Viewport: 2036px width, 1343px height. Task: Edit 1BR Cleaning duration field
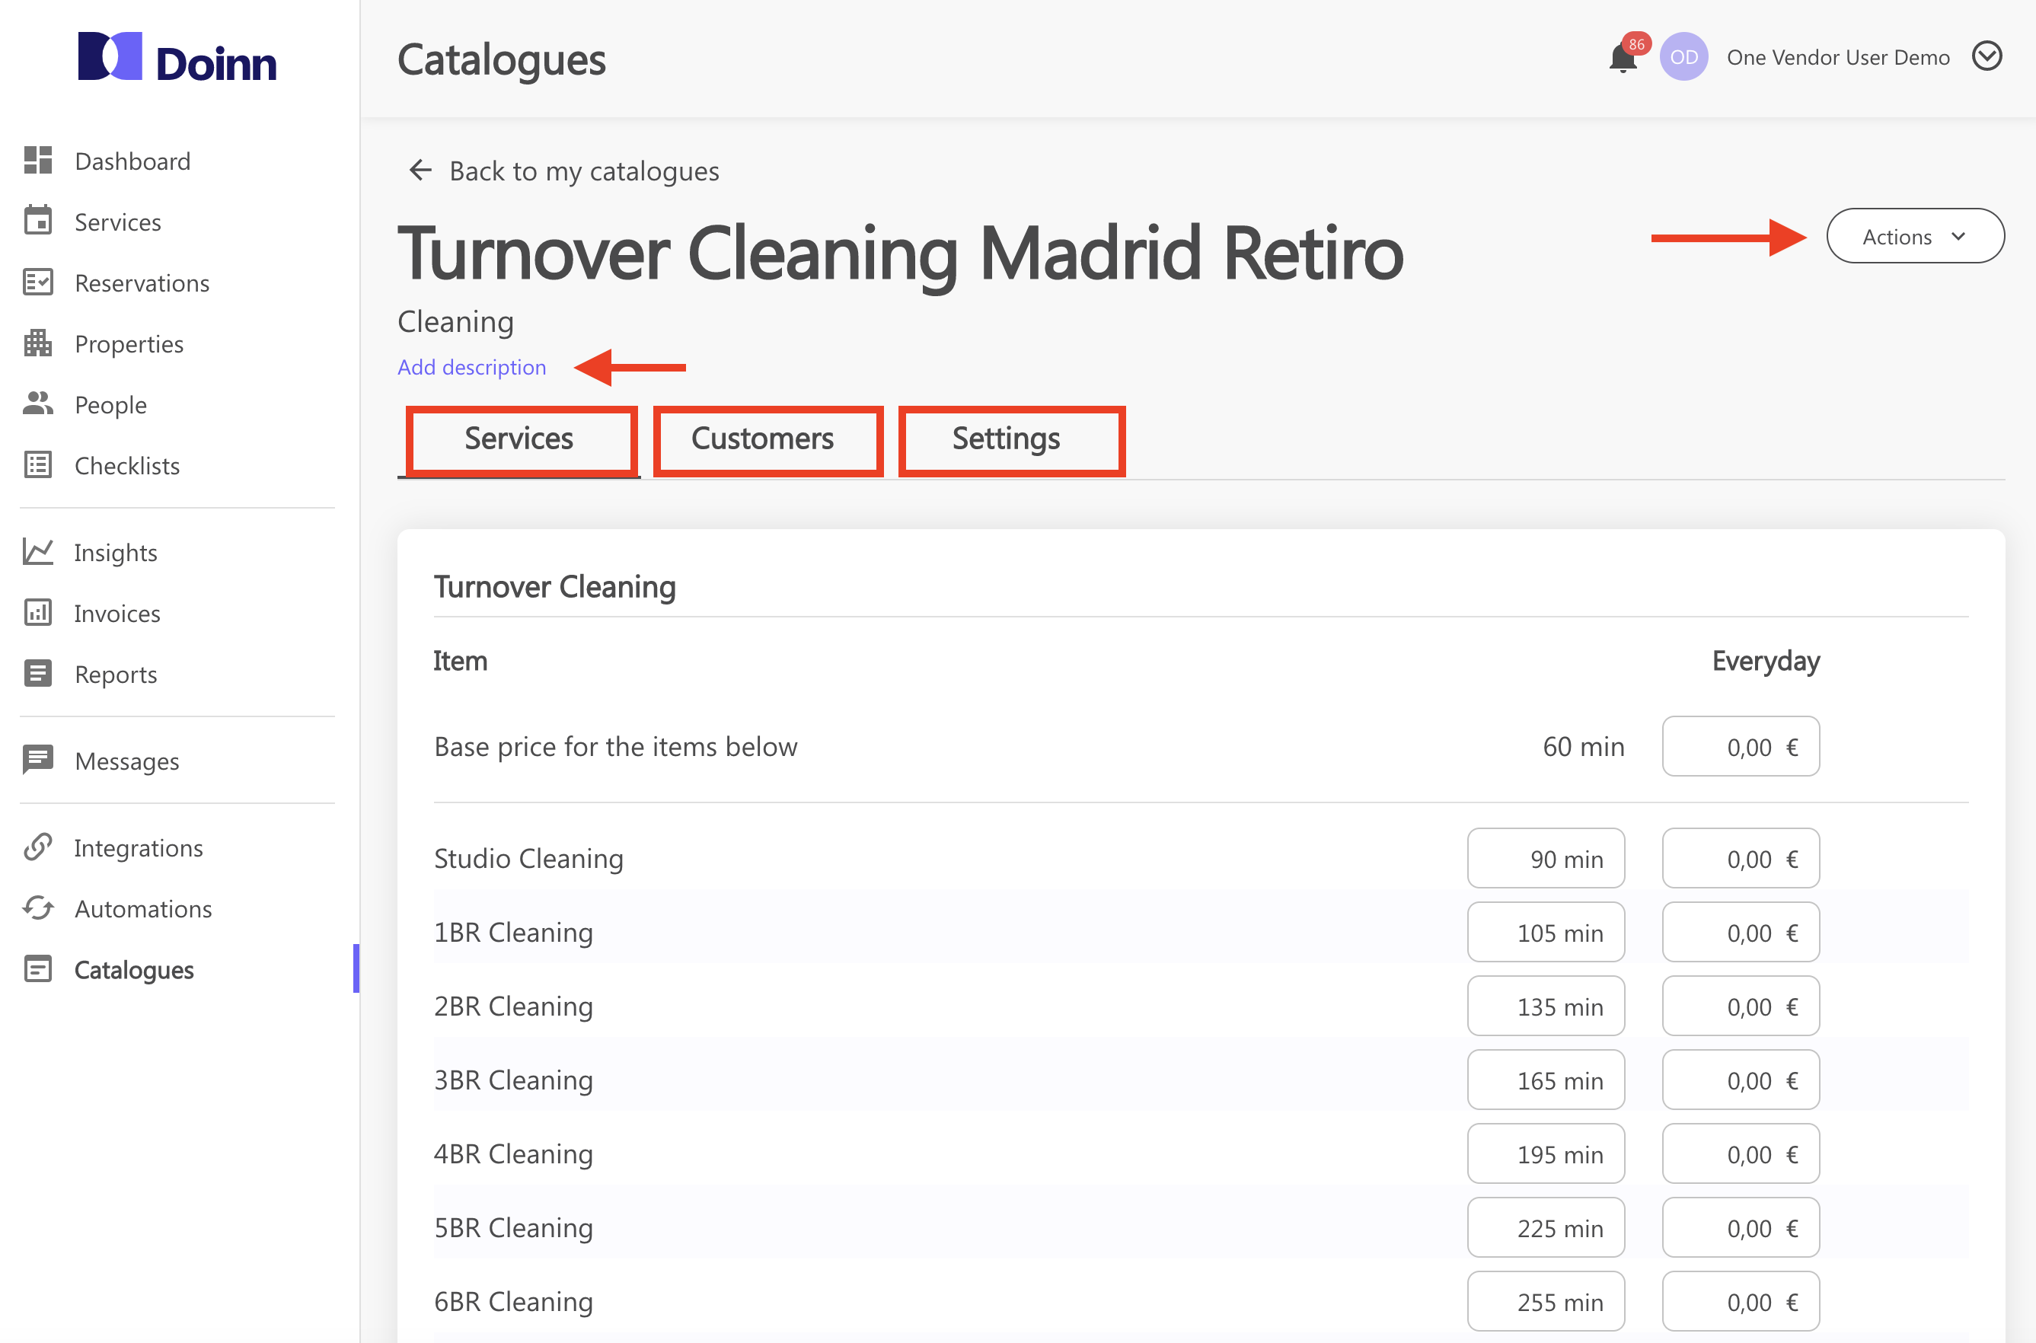coord(1545,932)
